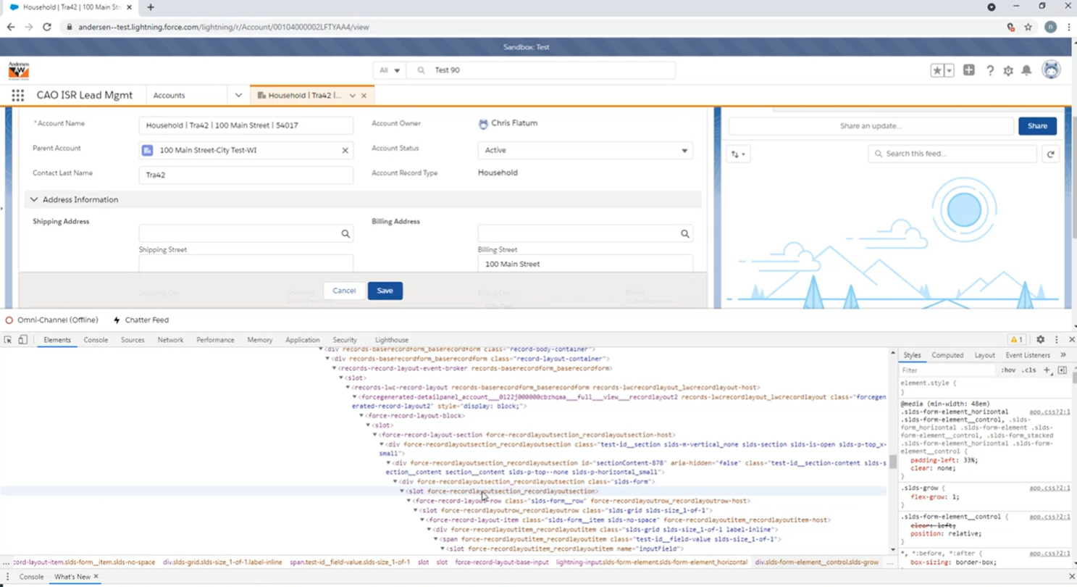Screen dimensions: 1077x587
Task: Open the App Launcher grid icon
Action: pos(18,95)
